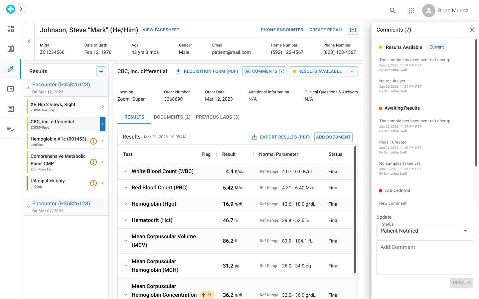
Task: Select the lab results dropper icon in sidebar
Action: pos(11,69)
